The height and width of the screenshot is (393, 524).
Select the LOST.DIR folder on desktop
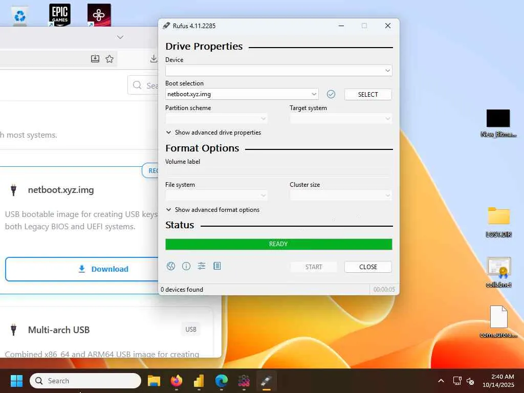(498, 222)
